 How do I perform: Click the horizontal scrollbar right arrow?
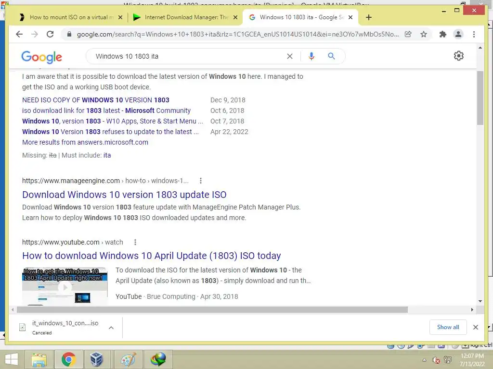tap(472, 310)
